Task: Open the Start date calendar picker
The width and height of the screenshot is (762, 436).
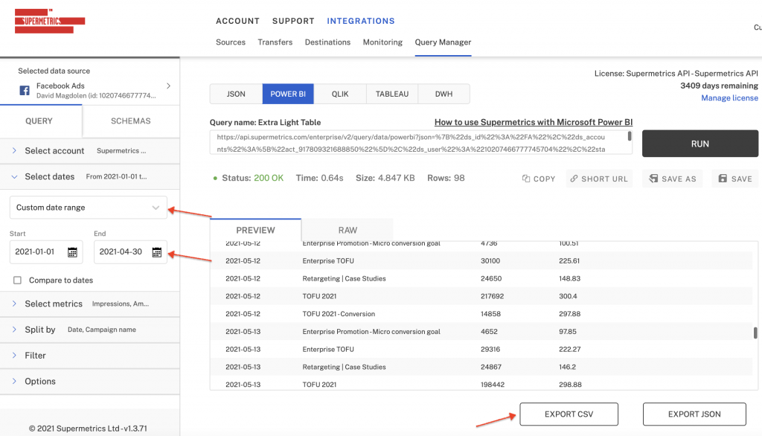Action: pyautogui.click(x=72, y=252)
